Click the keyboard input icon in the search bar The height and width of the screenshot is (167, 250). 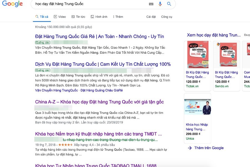(x=151, y=4)
